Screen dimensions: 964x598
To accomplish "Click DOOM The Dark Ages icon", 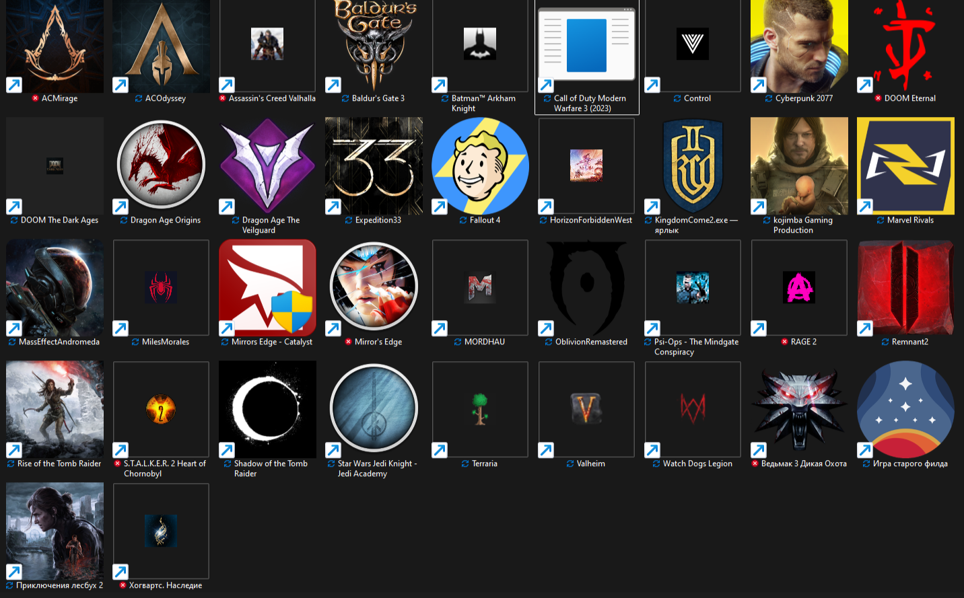I will 55,166.
